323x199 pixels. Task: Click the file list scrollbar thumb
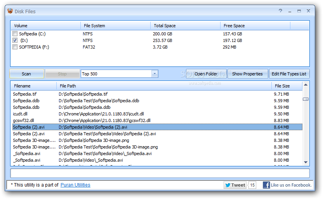pos(306,99)
